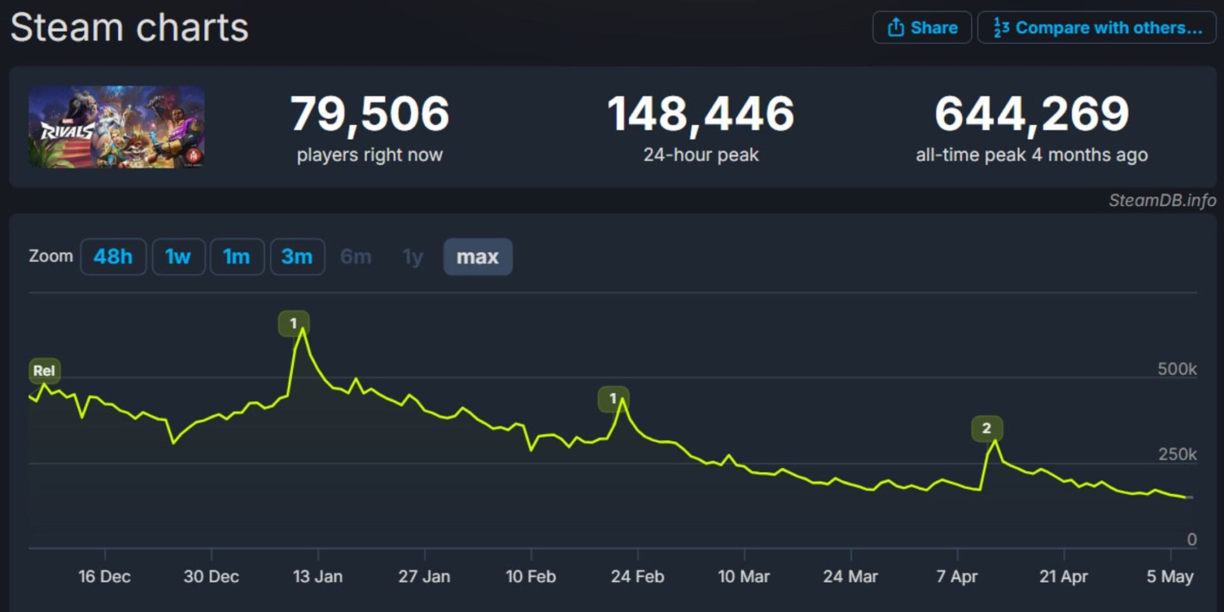Viewport: 1224px width, 612px height.
Task: Click the Marvel Rivals game banner thumbnail
Action: point(117,127)
